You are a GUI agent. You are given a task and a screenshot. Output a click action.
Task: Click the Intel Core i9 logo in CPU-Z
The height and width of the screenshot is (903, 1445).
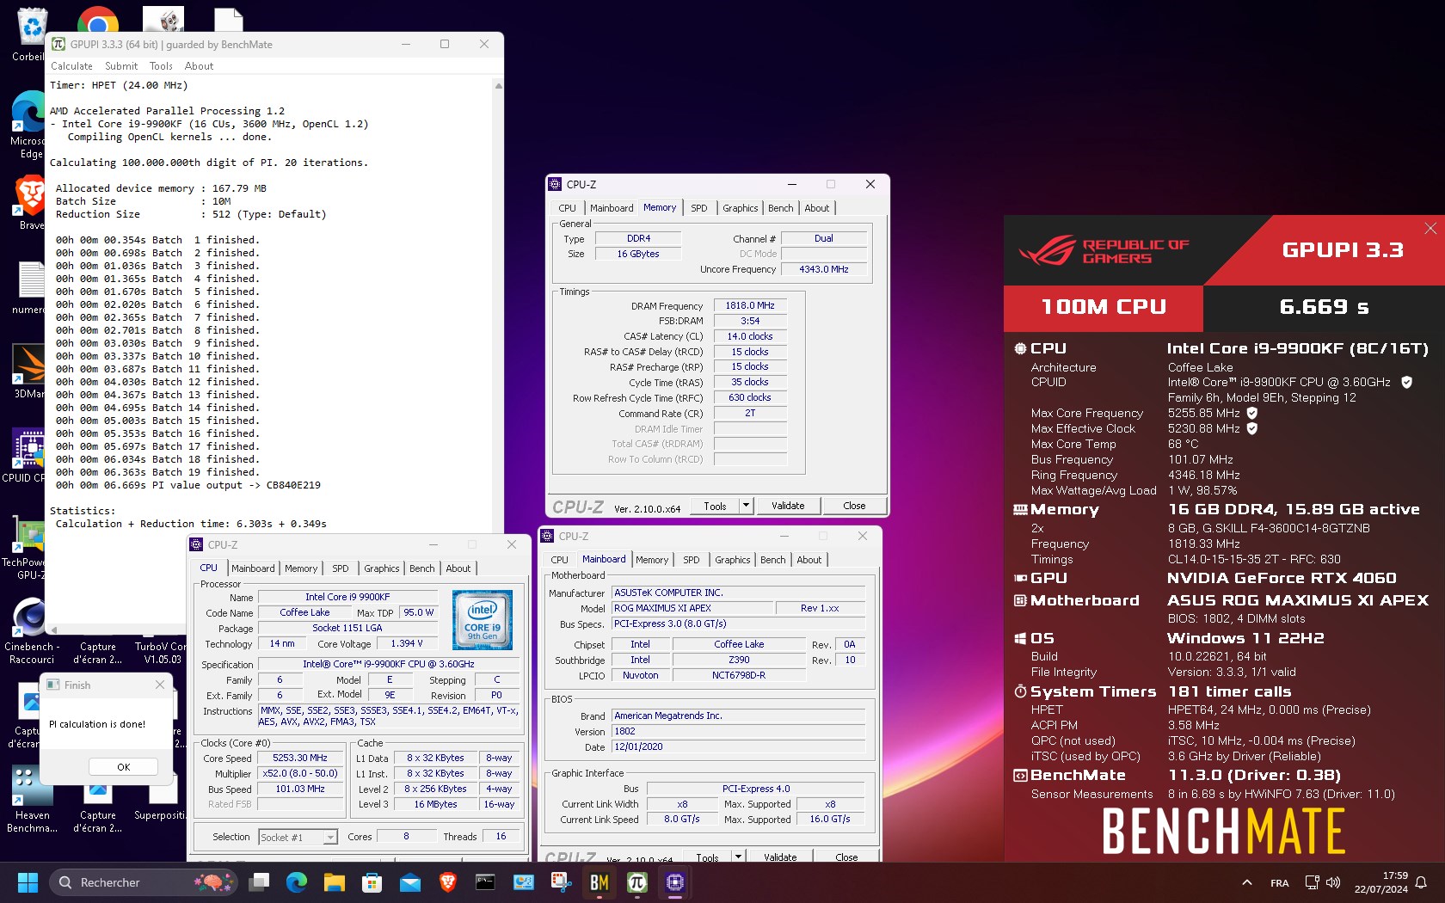[x=483, y=620]
